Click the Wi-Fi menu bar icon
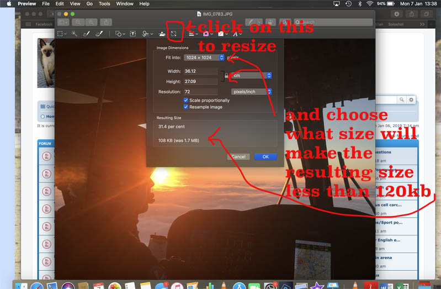 (x=370, y=4)
